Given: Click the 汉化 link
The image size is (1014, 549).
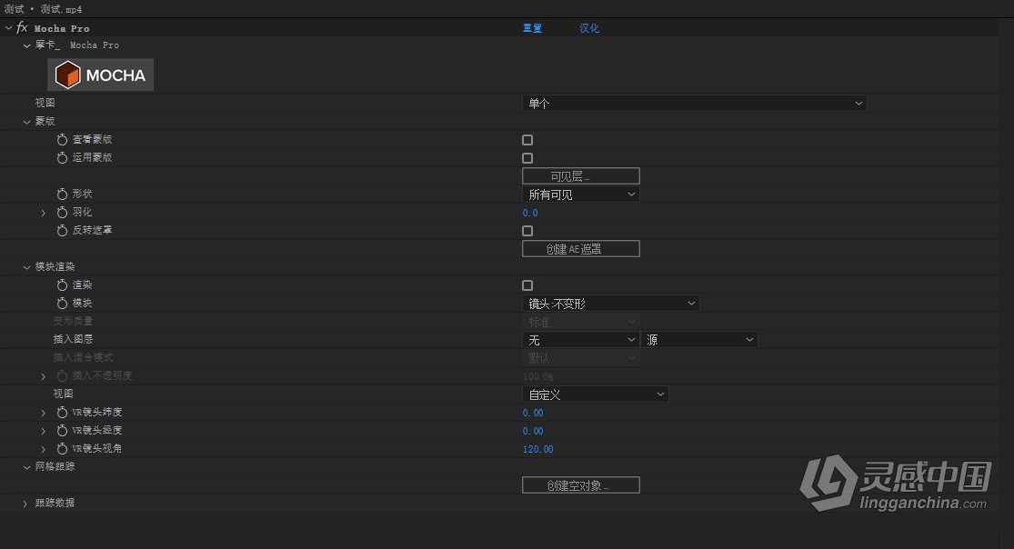Looking at the screenshot, I should (x=589, y=28).
